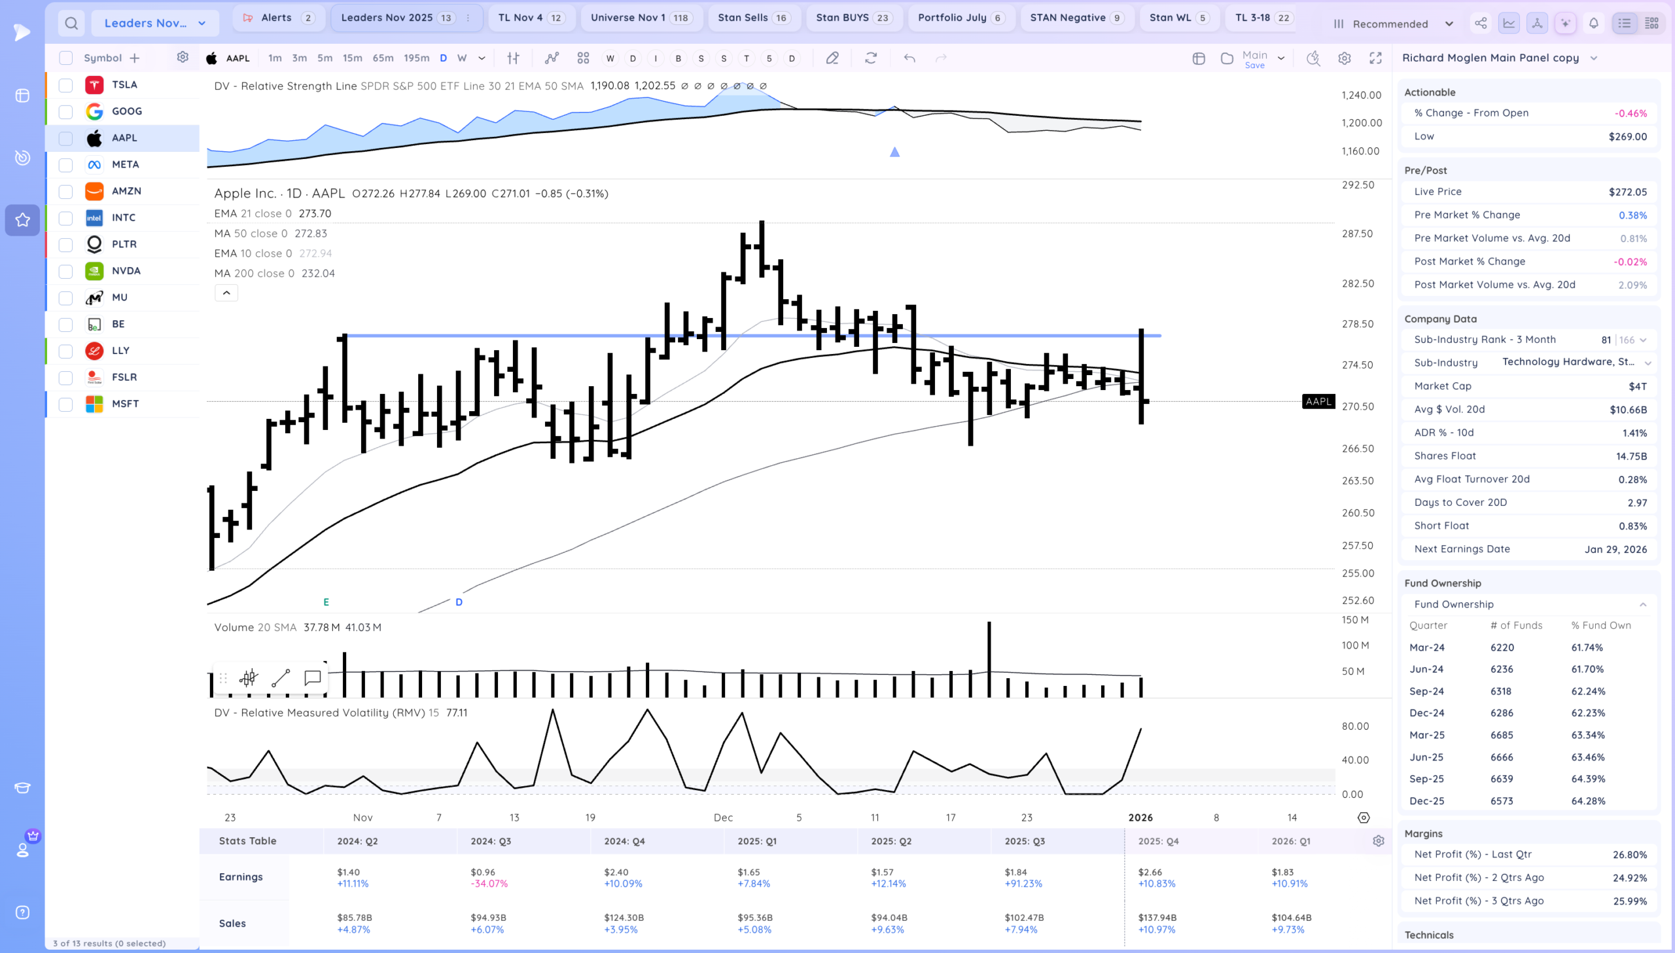Enter fullscreen chart mode
The height and width of the screenshot is (953, 1675).
[1375, 58]
